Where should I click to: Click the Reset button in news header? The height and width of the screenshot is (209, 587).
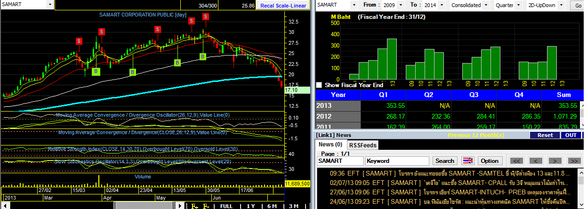coord(545,135)
